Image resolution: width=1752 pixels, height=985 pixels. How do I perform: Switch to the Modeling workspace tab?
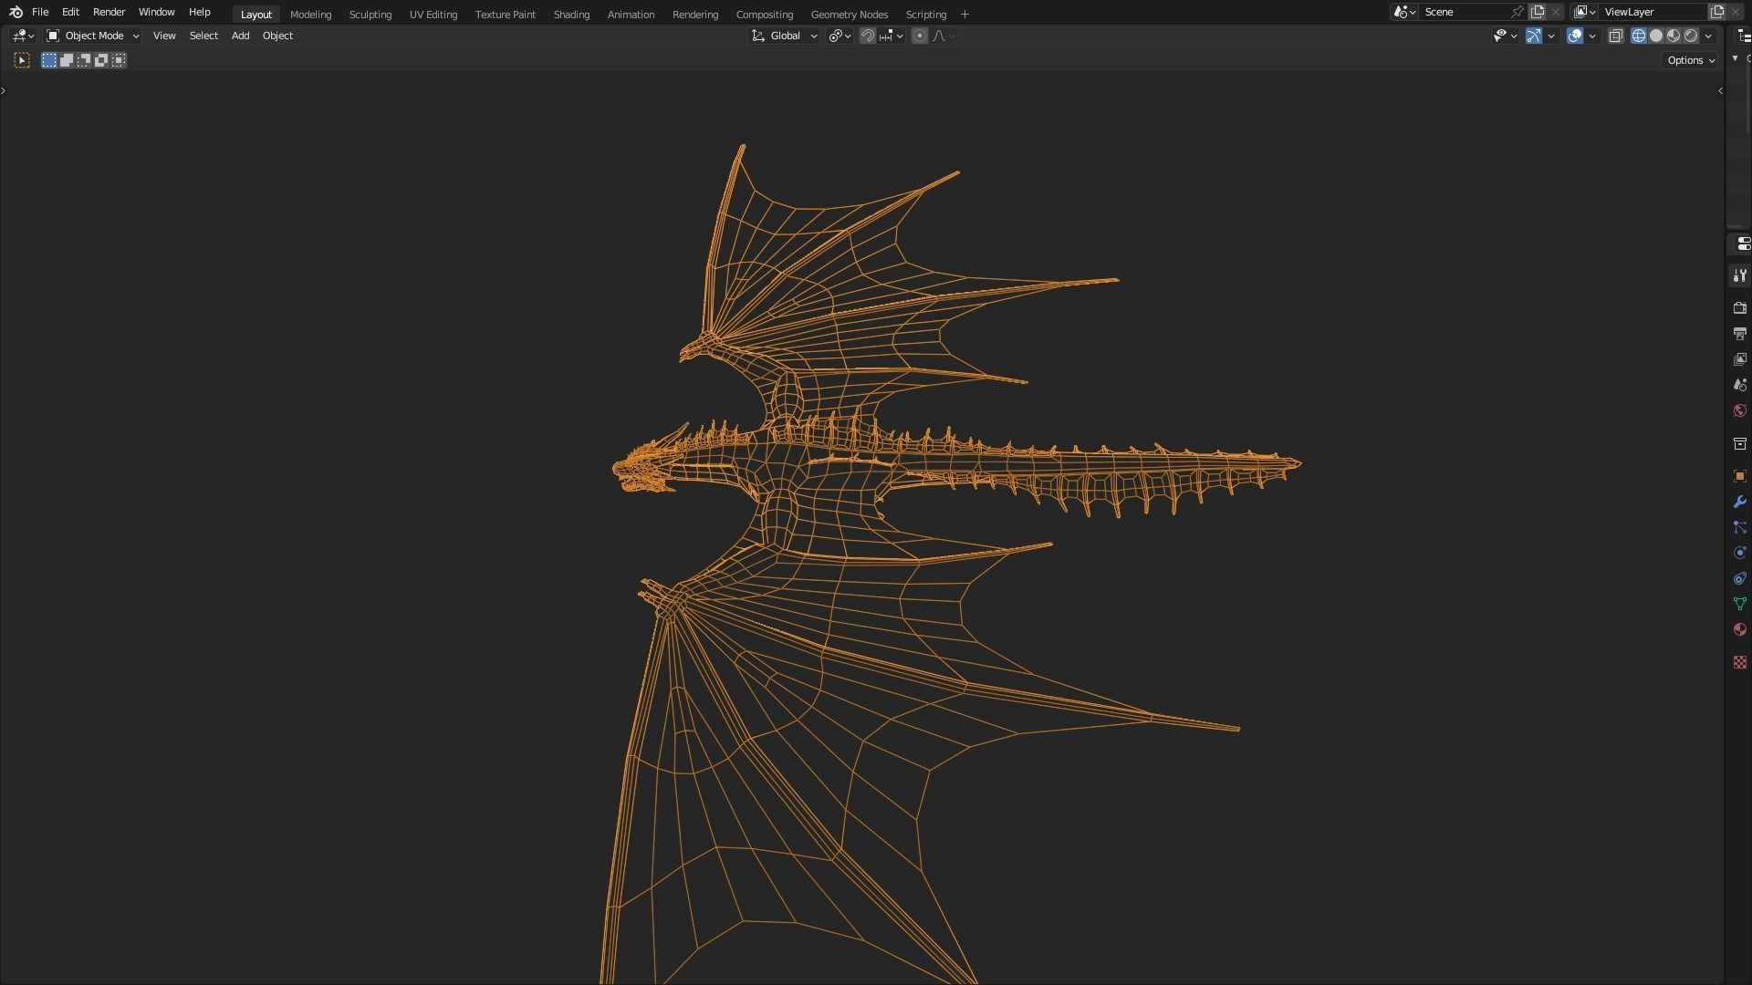[310, 15]
